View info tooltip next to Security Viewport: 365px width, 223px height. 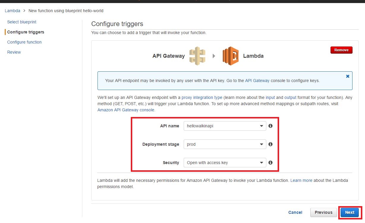coord(270,163)
